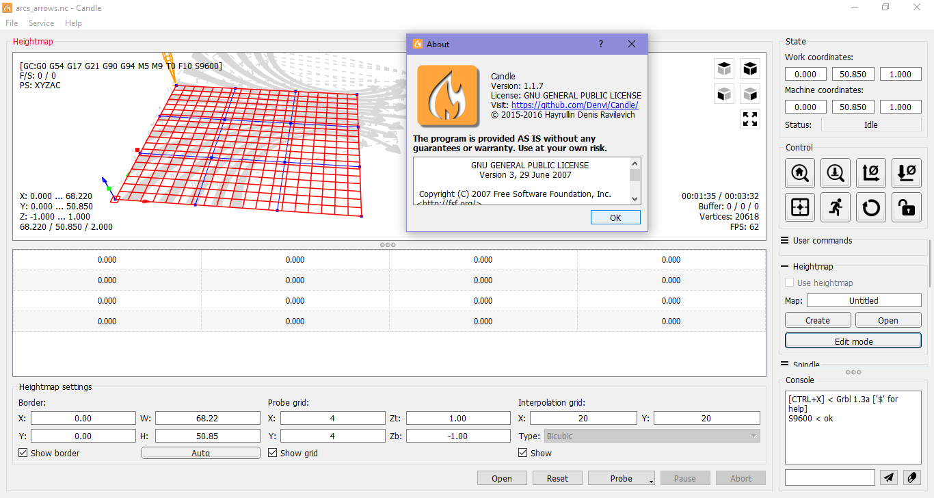This screenshot has width=934, height=498.
Task: Open the Help menu
Action: (73, 23)
